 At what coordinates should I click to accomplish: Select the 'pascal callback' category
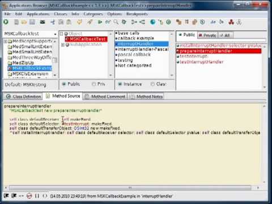point(134,54)
